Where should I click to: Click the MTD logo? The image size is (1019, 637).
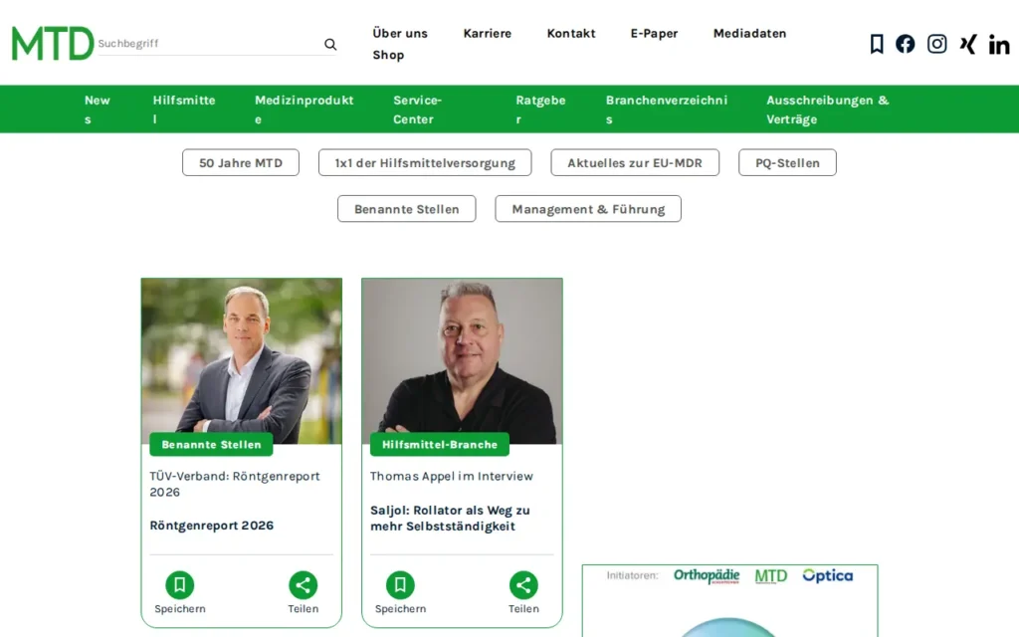coord(53,44)
